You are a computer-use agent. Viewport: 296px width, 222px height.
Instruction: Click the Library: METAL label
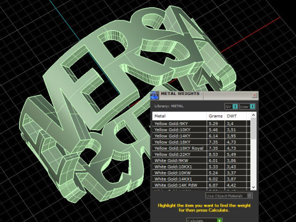[169, 106]
